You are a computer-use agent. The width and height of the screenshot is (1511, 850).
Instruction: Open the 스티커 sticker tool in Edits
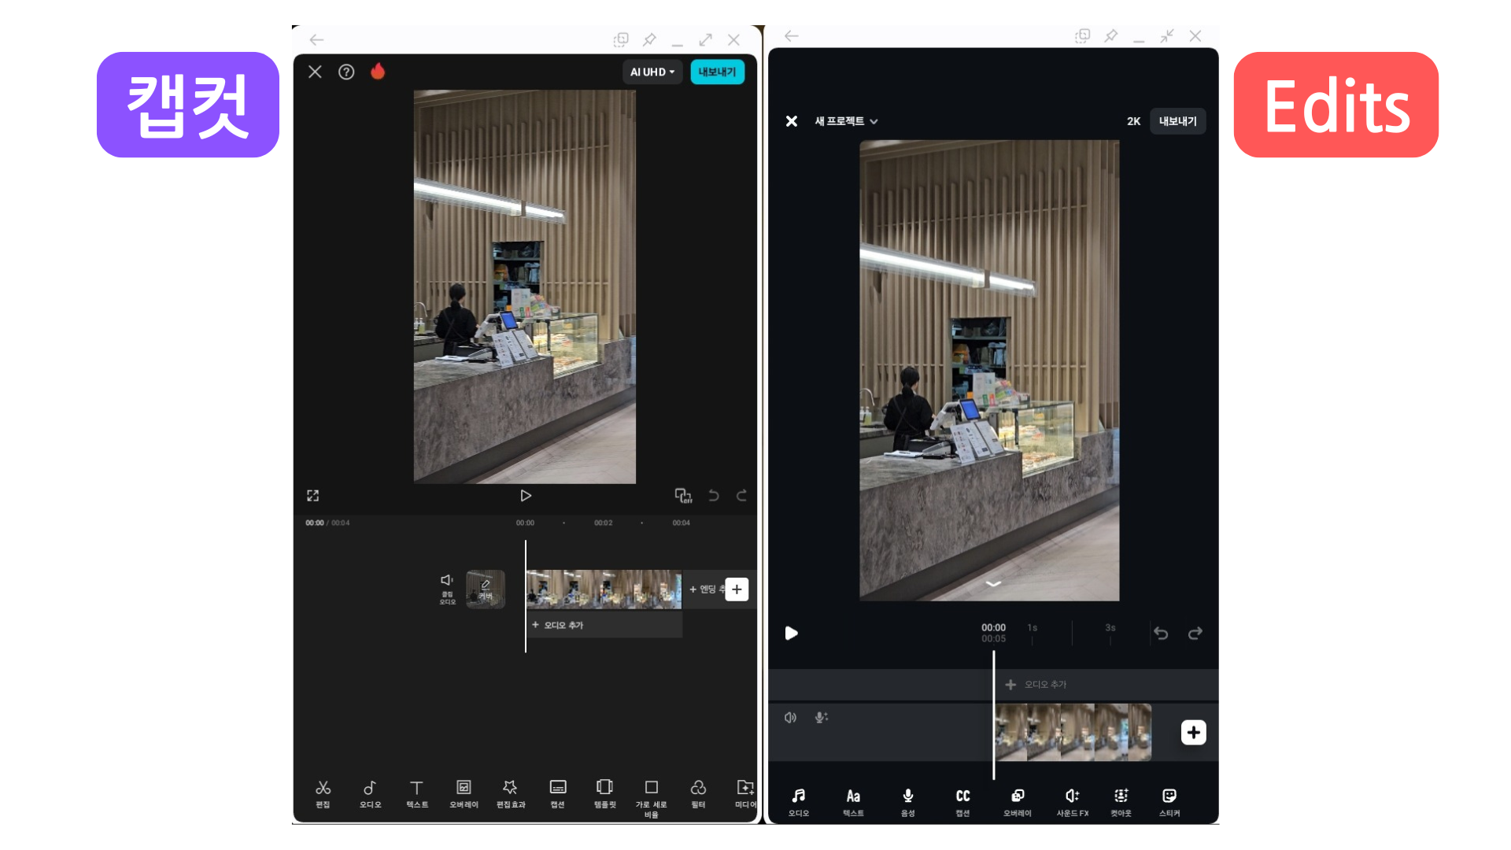(1169, 802)
